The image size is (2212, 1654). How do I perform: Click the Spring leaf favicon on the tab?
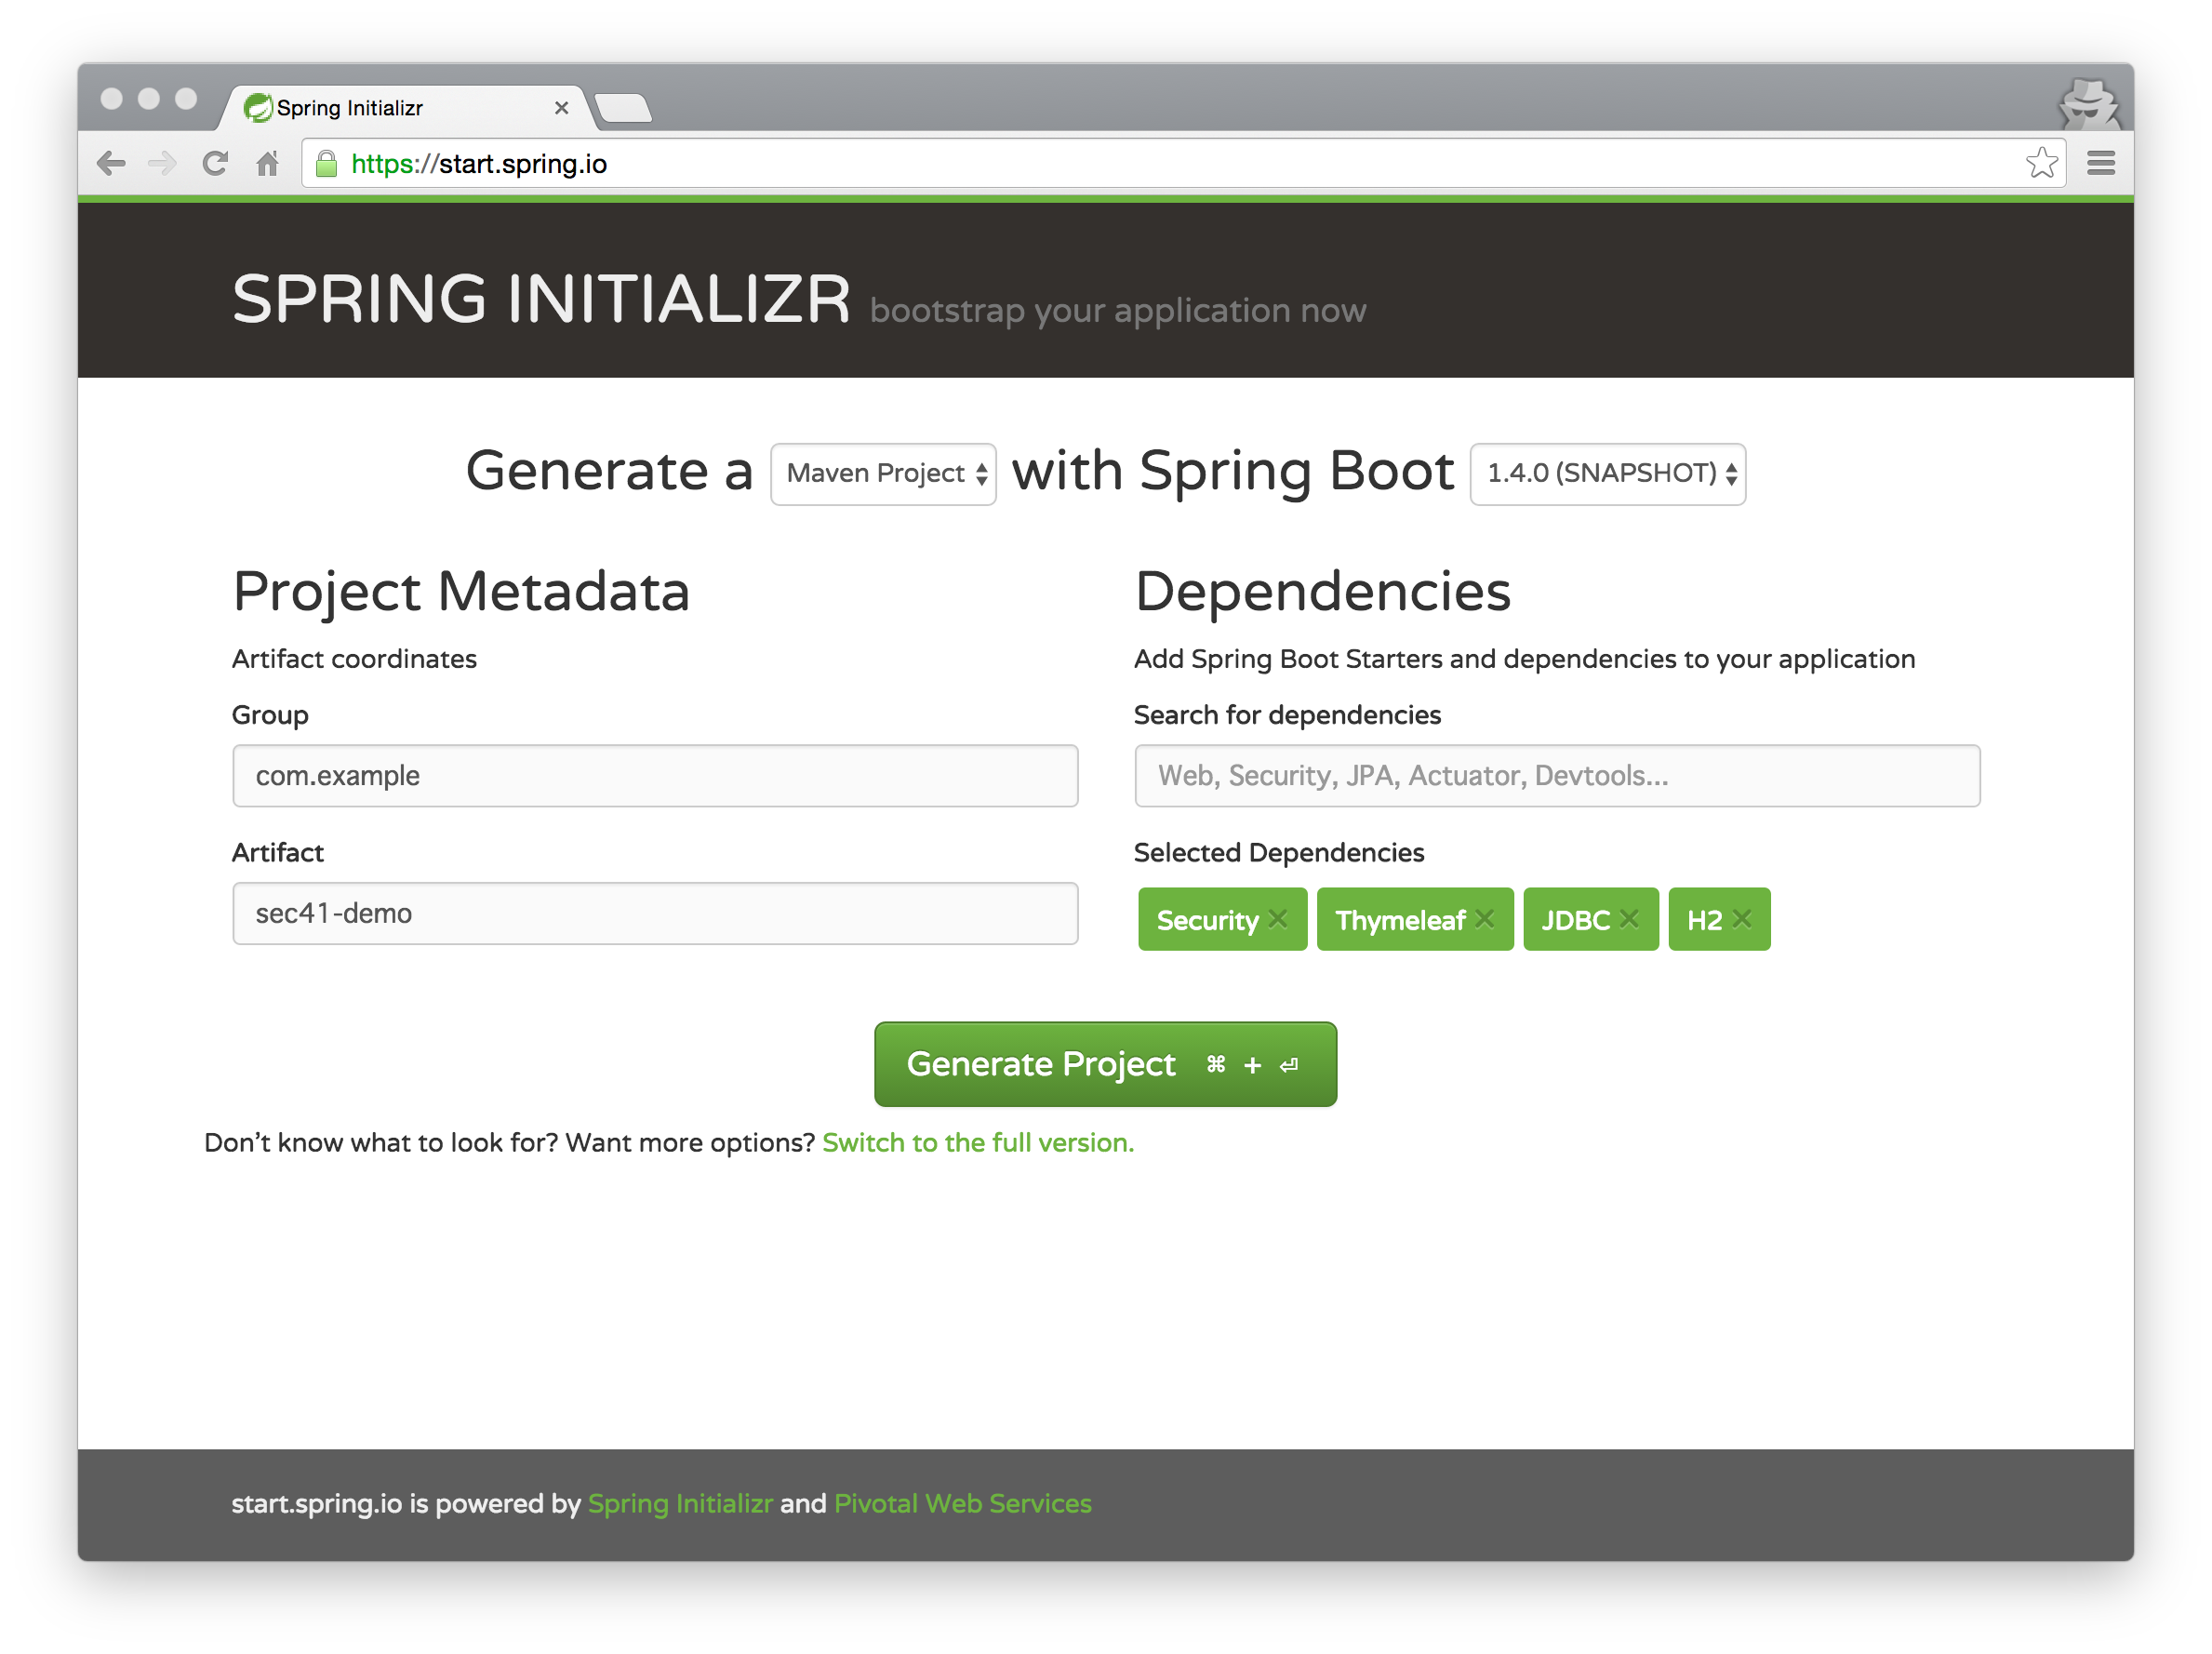pyautogui.click(x=260, y=106)
